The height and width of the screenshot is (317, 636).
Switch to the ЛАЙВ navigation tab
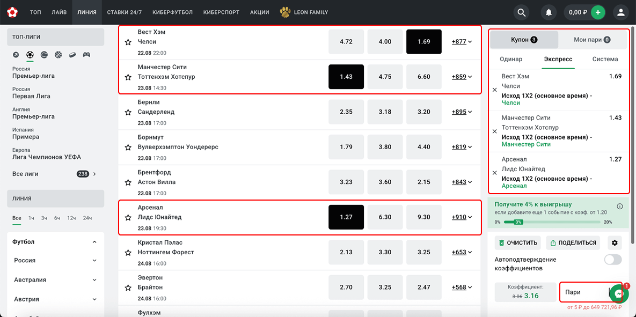(x=59, y=12)
